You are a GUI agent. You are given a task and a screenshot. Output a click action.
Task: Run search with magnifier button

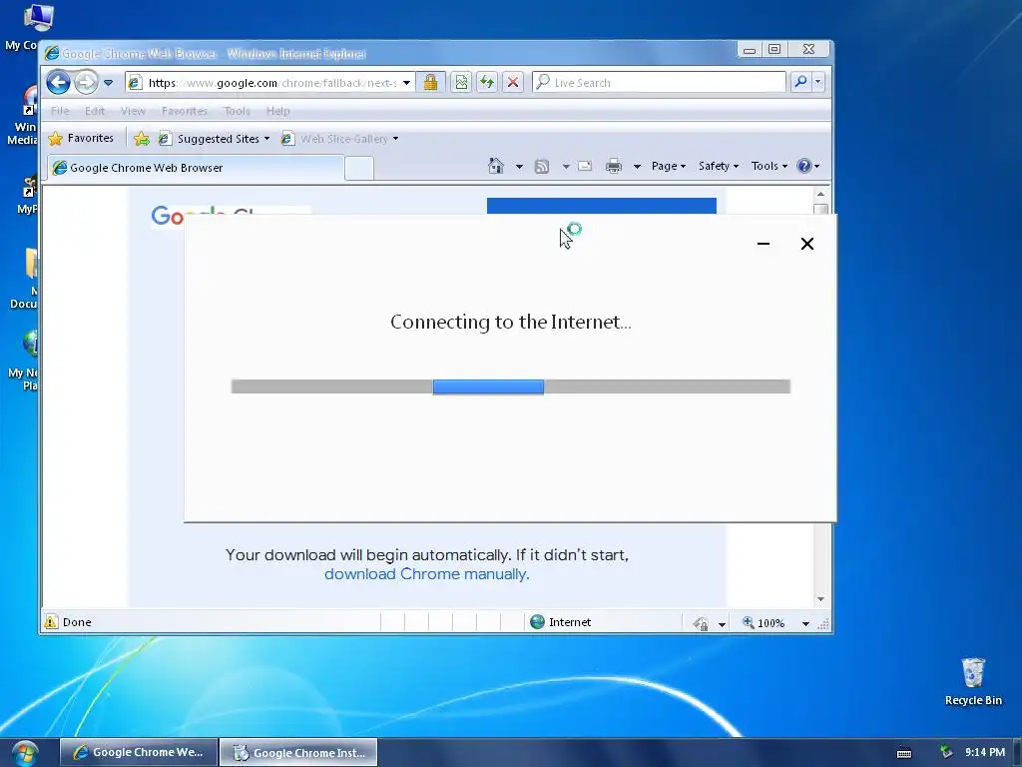pos(800,82)
